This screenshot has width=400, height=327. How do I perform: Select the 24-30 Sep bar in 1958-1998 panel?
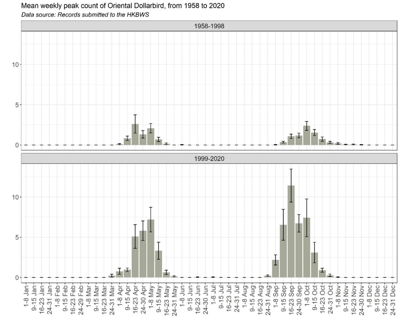click(x=299, y=140)
